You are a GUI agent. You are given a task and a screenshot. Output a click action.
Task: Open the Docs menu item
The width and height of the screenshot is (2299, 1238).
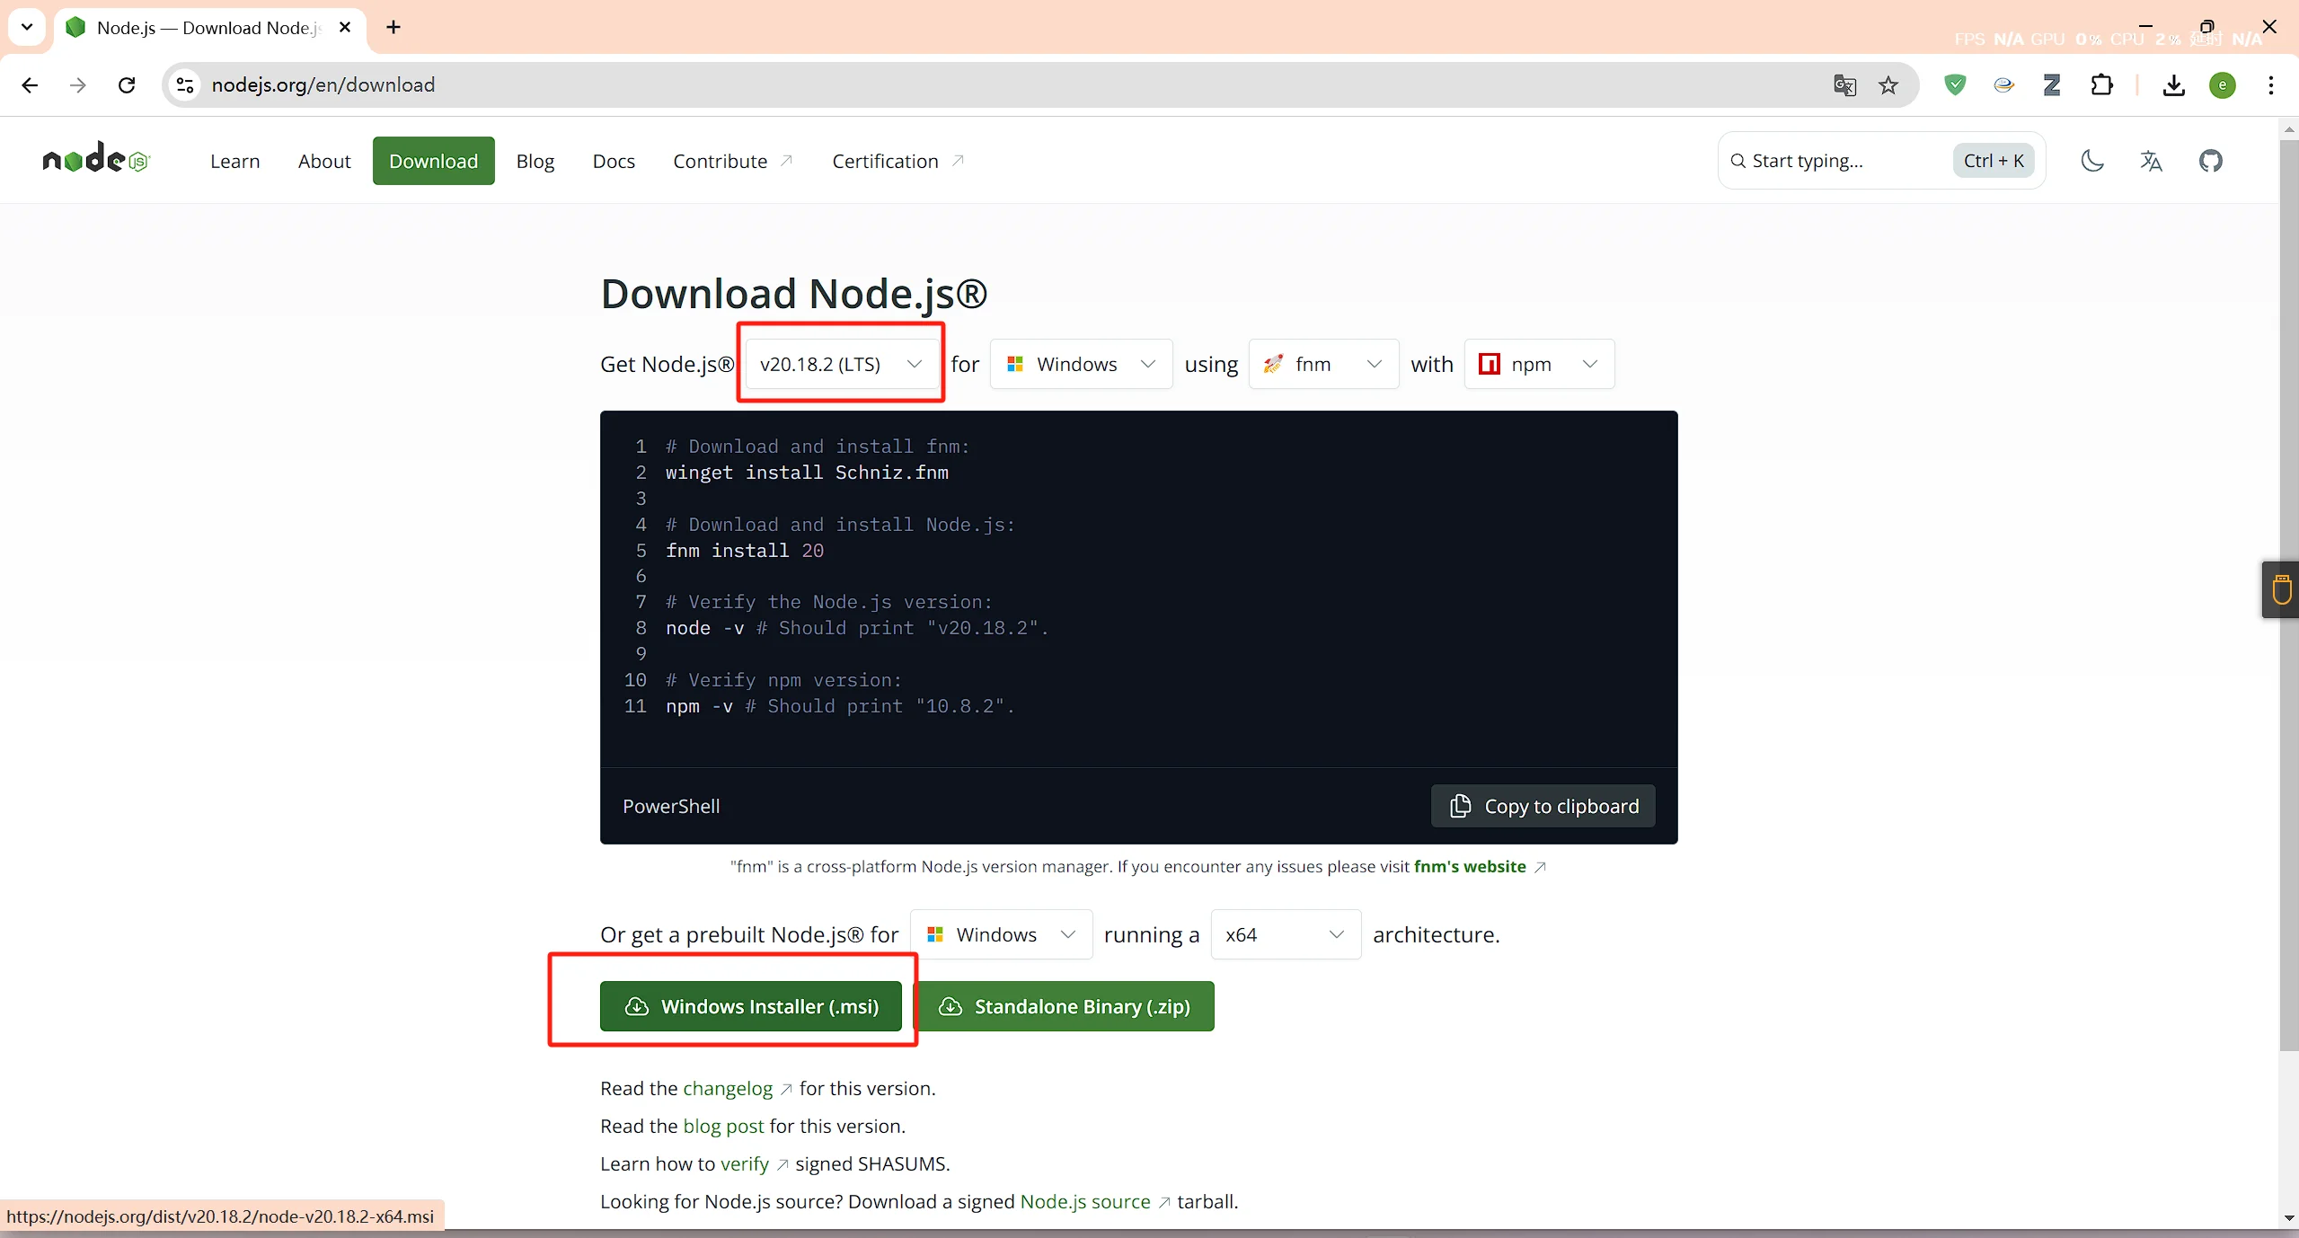(614, 161)
